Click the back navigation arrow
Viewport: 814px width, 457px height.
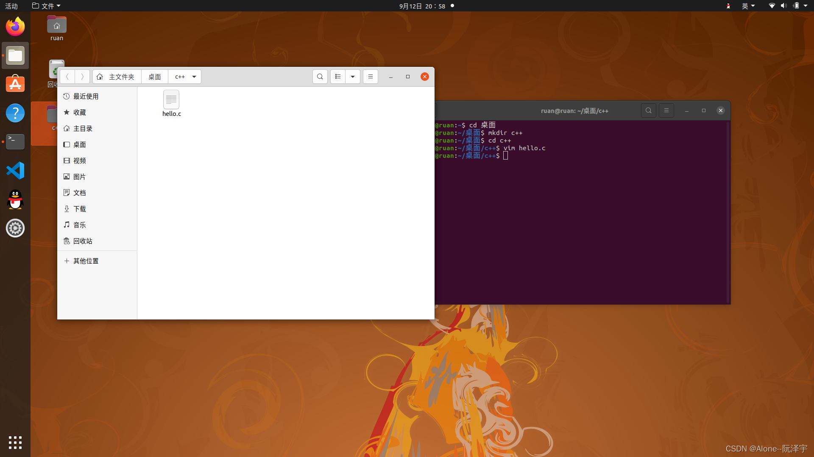point(67,77)
